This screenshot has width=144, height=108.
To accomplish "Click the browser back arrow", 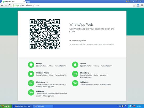I will point(2,5).
